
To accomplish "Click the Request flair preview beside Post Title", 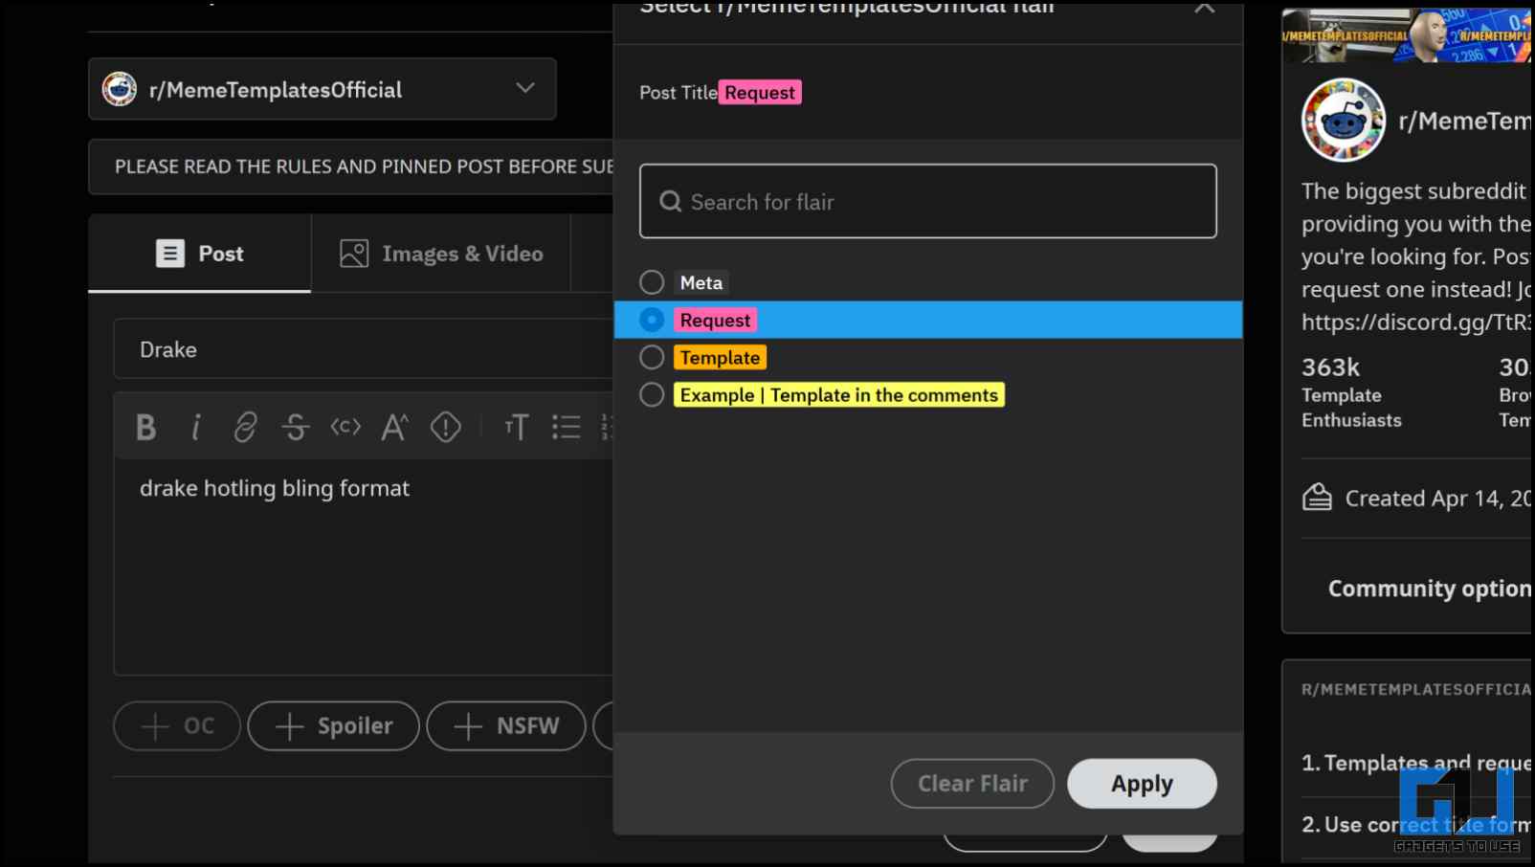I will pos(760,93).
